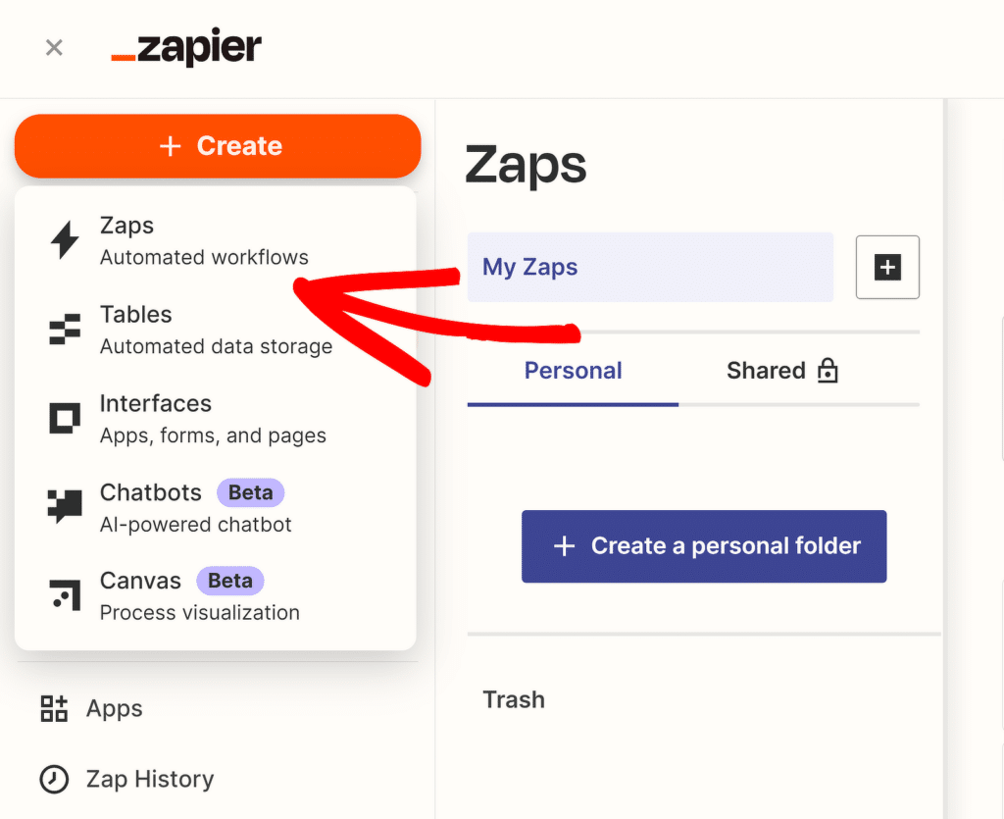Choose Interfaces from the Create menu
Image resolution: width=1004 pixels, height=819 pixels.
[213, 419]
